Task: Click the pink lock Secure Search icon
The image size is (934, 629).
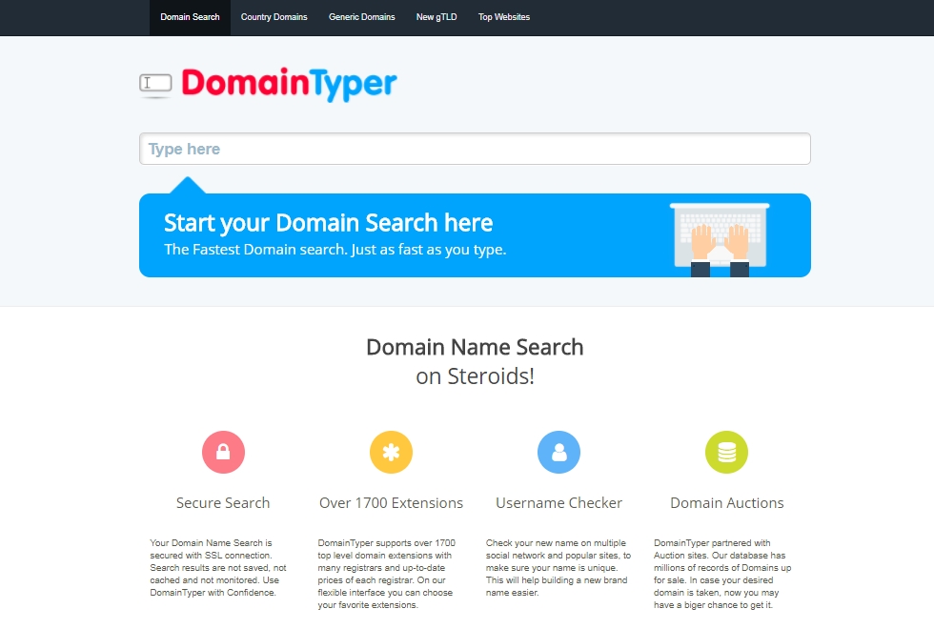Action: pyautogui.click(x=223, y=452)
